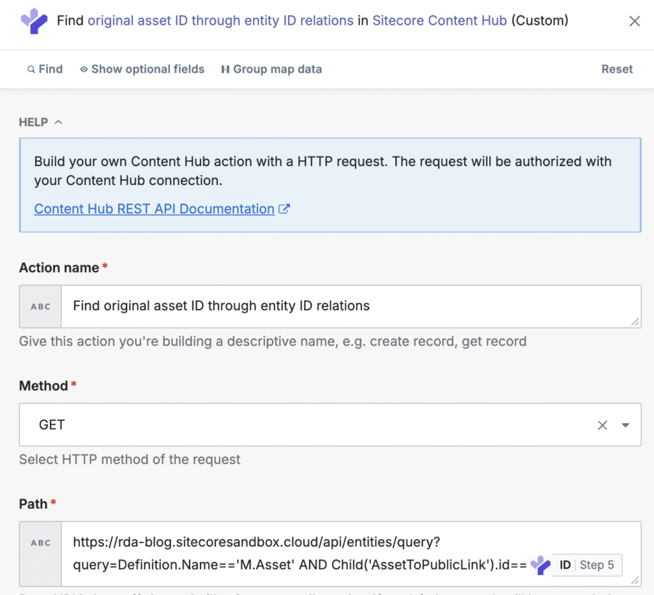
Task: Click the 'Select HTTP method of the request' hint
Action: pos(130,460)
